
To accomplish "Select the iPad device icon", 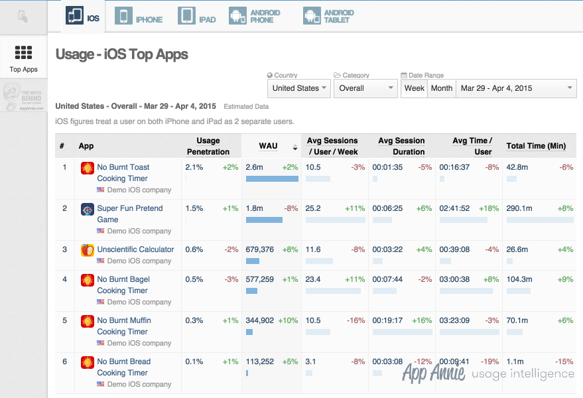I will pyautogui.click(x=186, y=16).
